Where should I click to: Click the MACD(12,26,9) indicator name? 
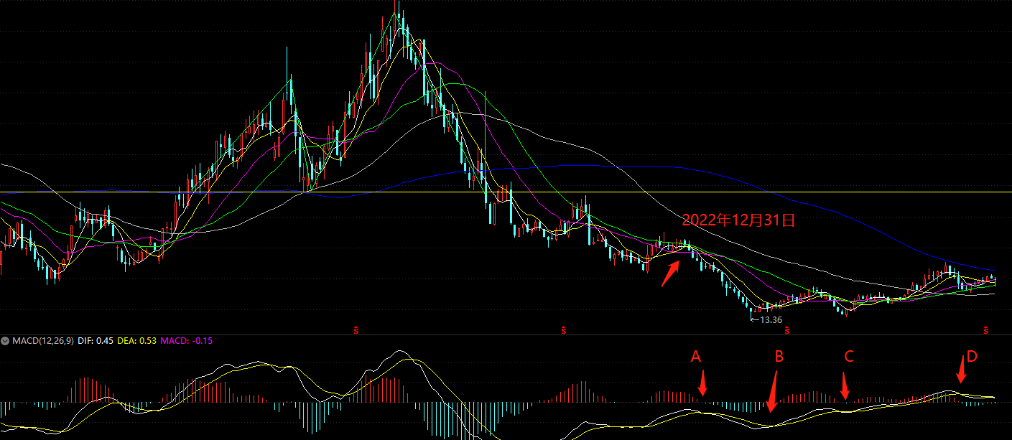click(x=42, y=340)
